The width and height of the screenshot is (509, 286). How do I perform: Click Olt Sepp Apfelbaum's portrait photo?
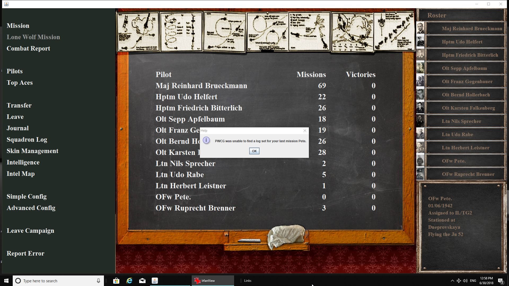point(420,68)
